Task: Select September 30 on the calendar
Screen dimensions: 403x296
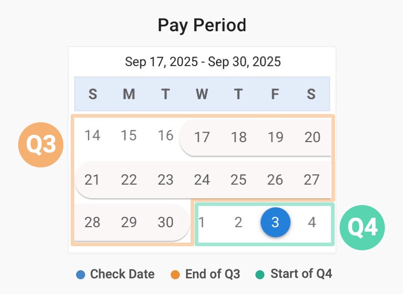Action: (x=166, y=222)
